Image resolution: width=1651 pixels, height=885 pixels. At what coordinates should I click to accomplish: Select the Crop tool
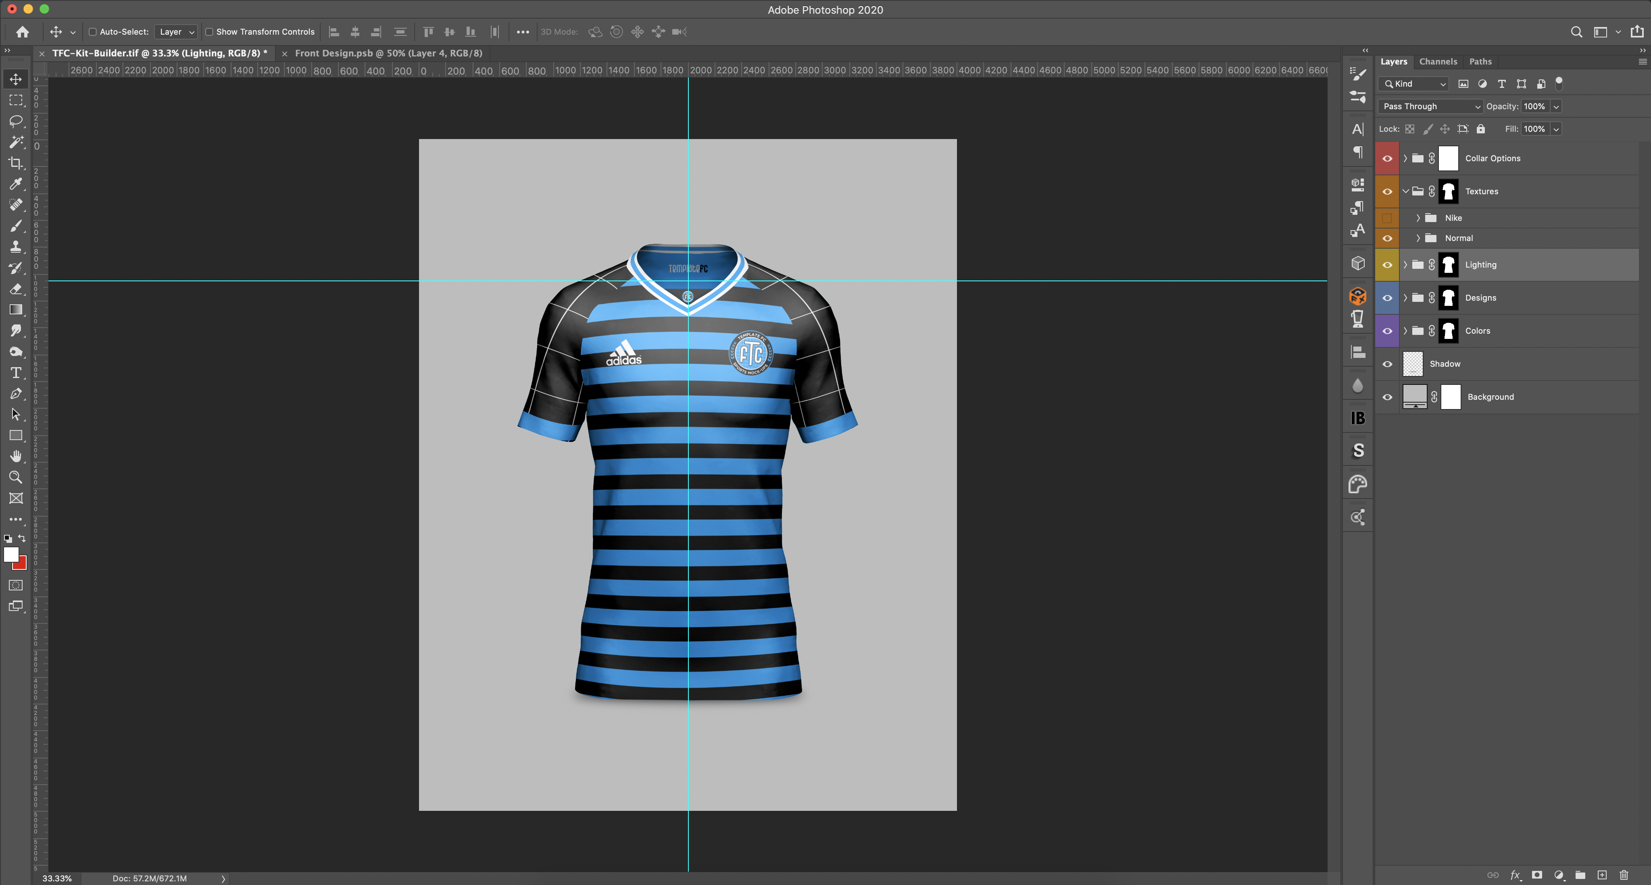click(x=15, y=163)
